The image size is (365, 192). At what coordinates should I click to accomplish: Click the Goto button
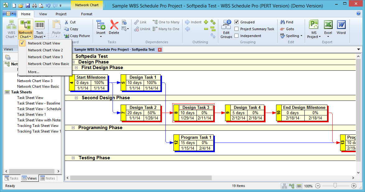(287, 29)
